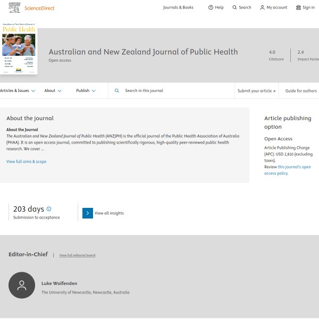Open this journal's open access policy link
Image resolution: width=319 pixels, height=319 pixels.
(x=288, y=170)
